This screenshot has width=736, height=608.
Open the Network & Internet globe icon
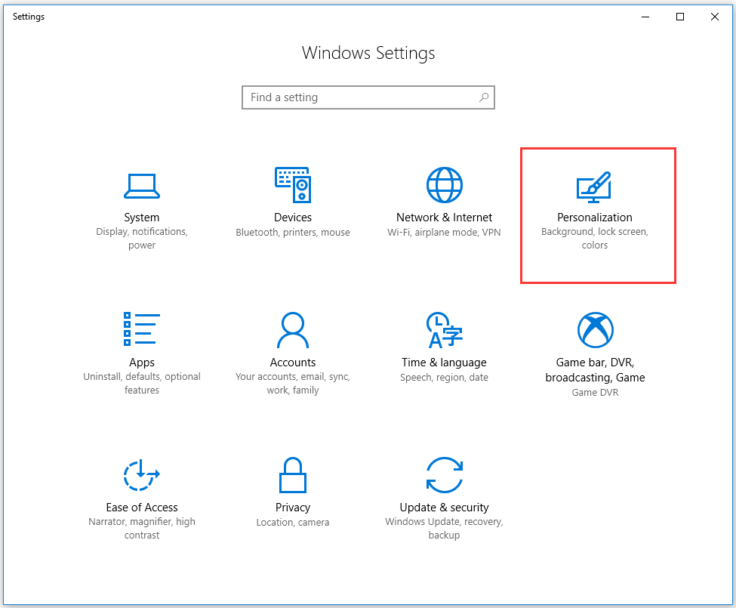[x=444, y=185]
